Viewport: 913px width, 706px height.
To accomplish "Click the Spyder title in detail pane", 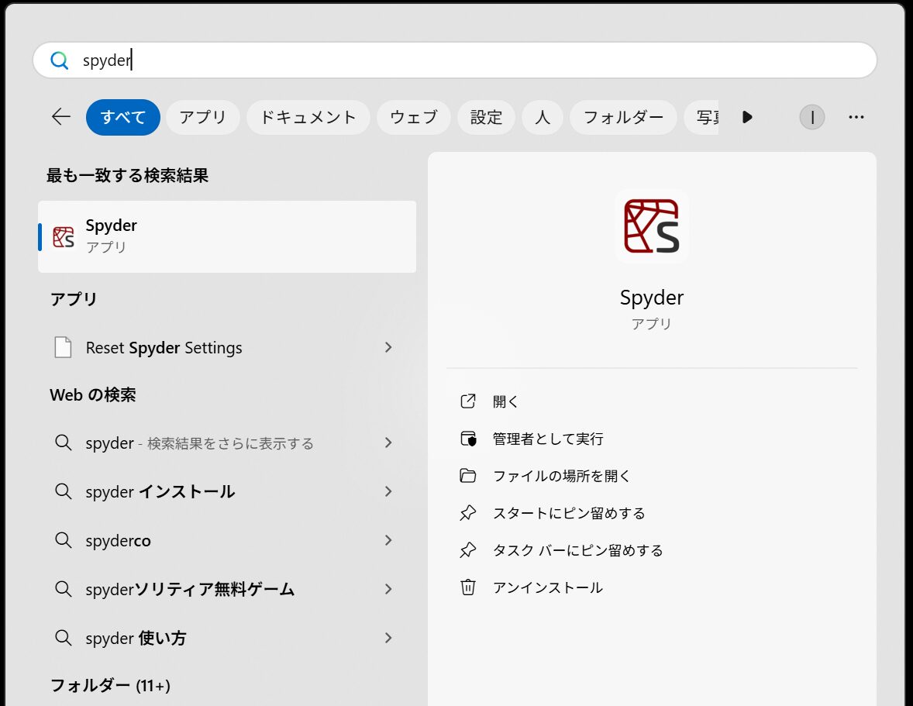I will coord(652,298).
